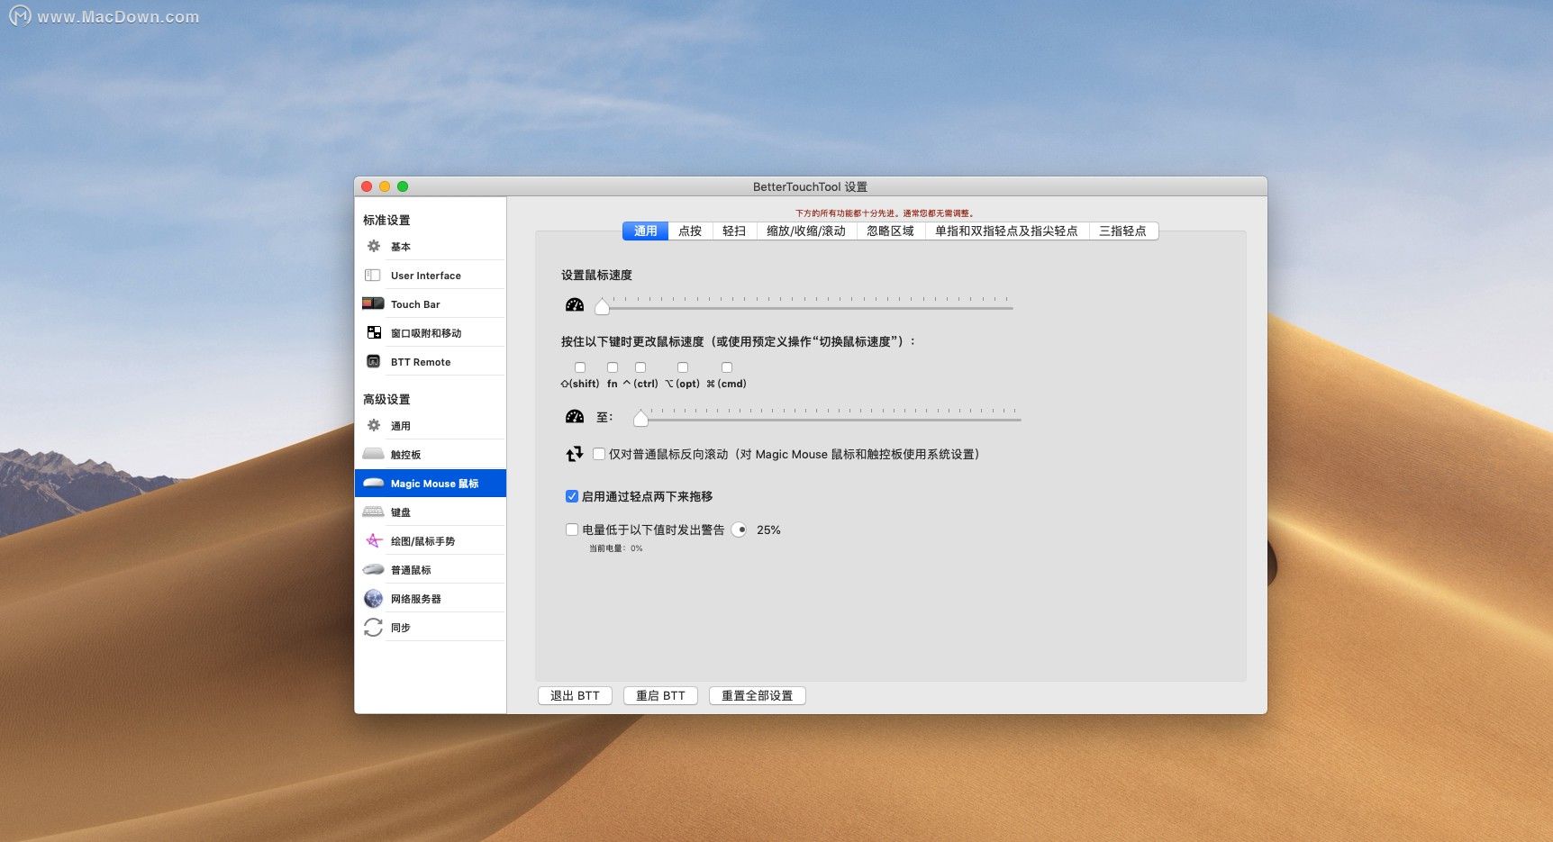The height and width of the screenshot is (842, 1553).
Task: Click the trackpad icon beside 触控板
Action: [373, 454]
